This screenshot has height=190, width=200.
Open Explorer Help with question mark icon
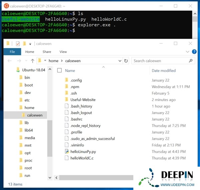194,52
